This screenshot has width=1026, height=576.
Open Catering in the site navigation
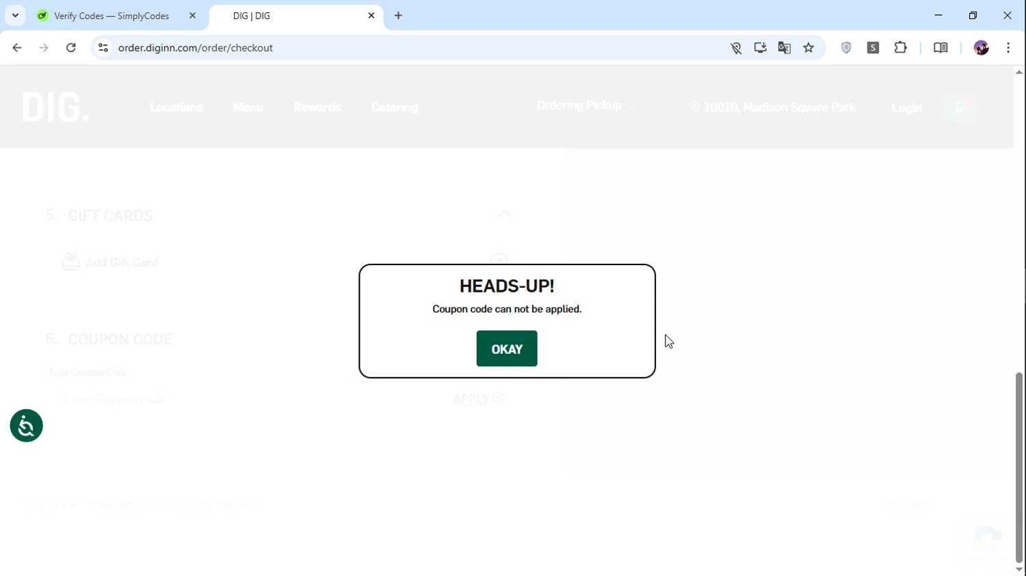point(395,107)
